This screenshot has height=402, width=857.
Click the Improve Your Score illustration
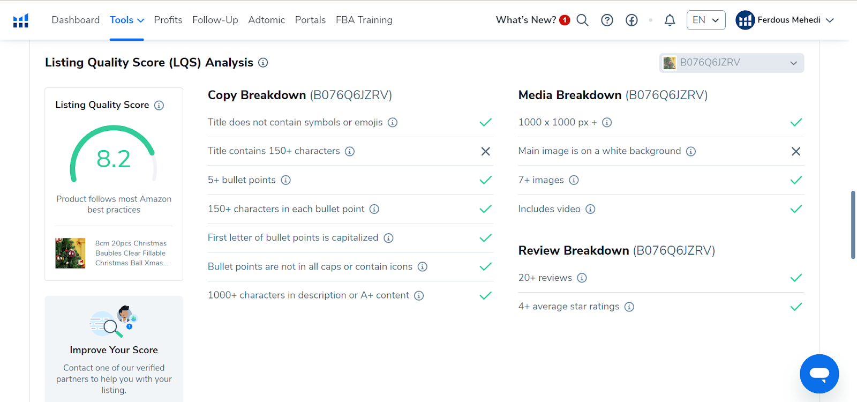point(114,322)
